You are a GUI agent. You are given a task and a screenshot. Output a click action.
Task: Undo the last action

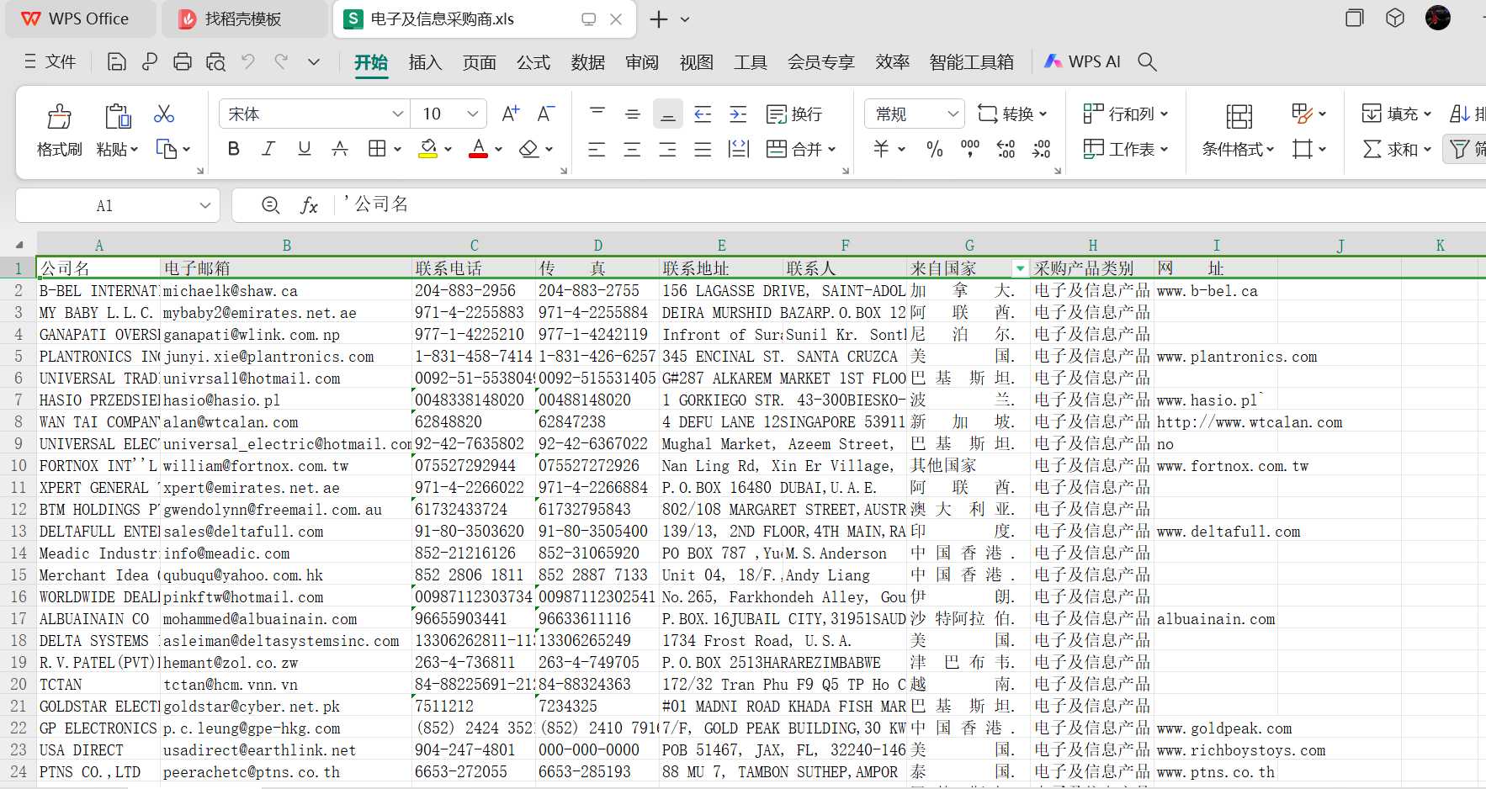[x=248, y=61]
